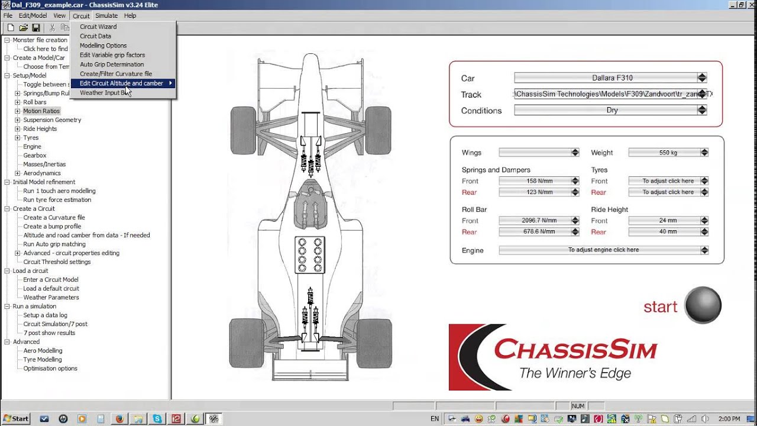Expand the Aerodynamics tree node

tap(18, 173)
